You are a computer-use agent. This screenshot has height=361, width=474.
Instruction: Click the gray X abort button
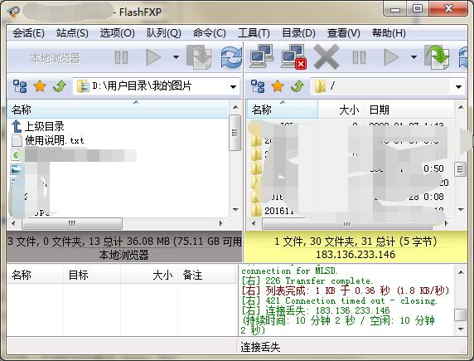point(326,57)
